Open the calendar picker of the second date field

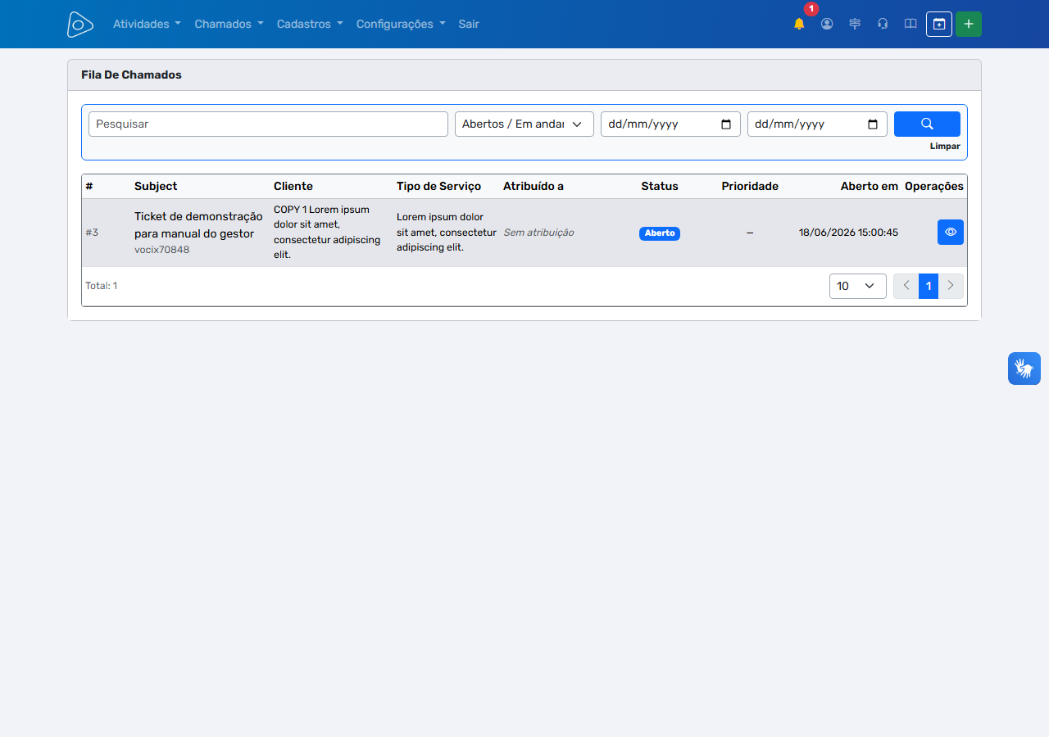coord(873,124)
